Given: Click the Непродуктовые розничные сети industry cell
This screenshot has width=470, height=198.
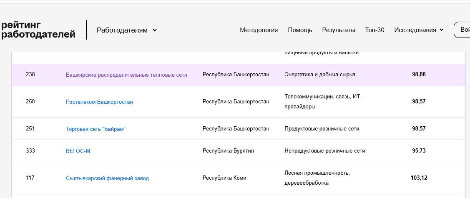Looking at the screenshot, I should pyautogui.click(x=324, y=151).
